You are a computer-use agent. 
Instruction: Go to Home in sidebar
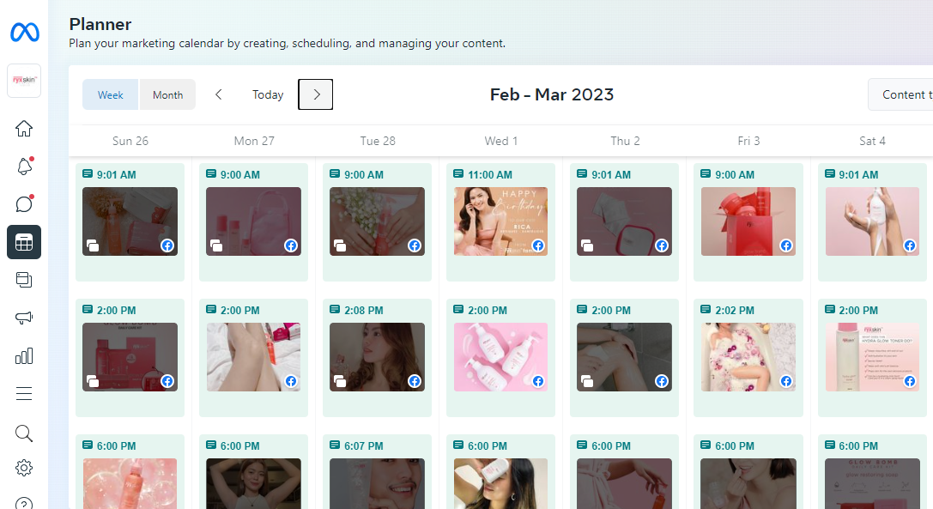pyautogui.click(x=24, y=128)
